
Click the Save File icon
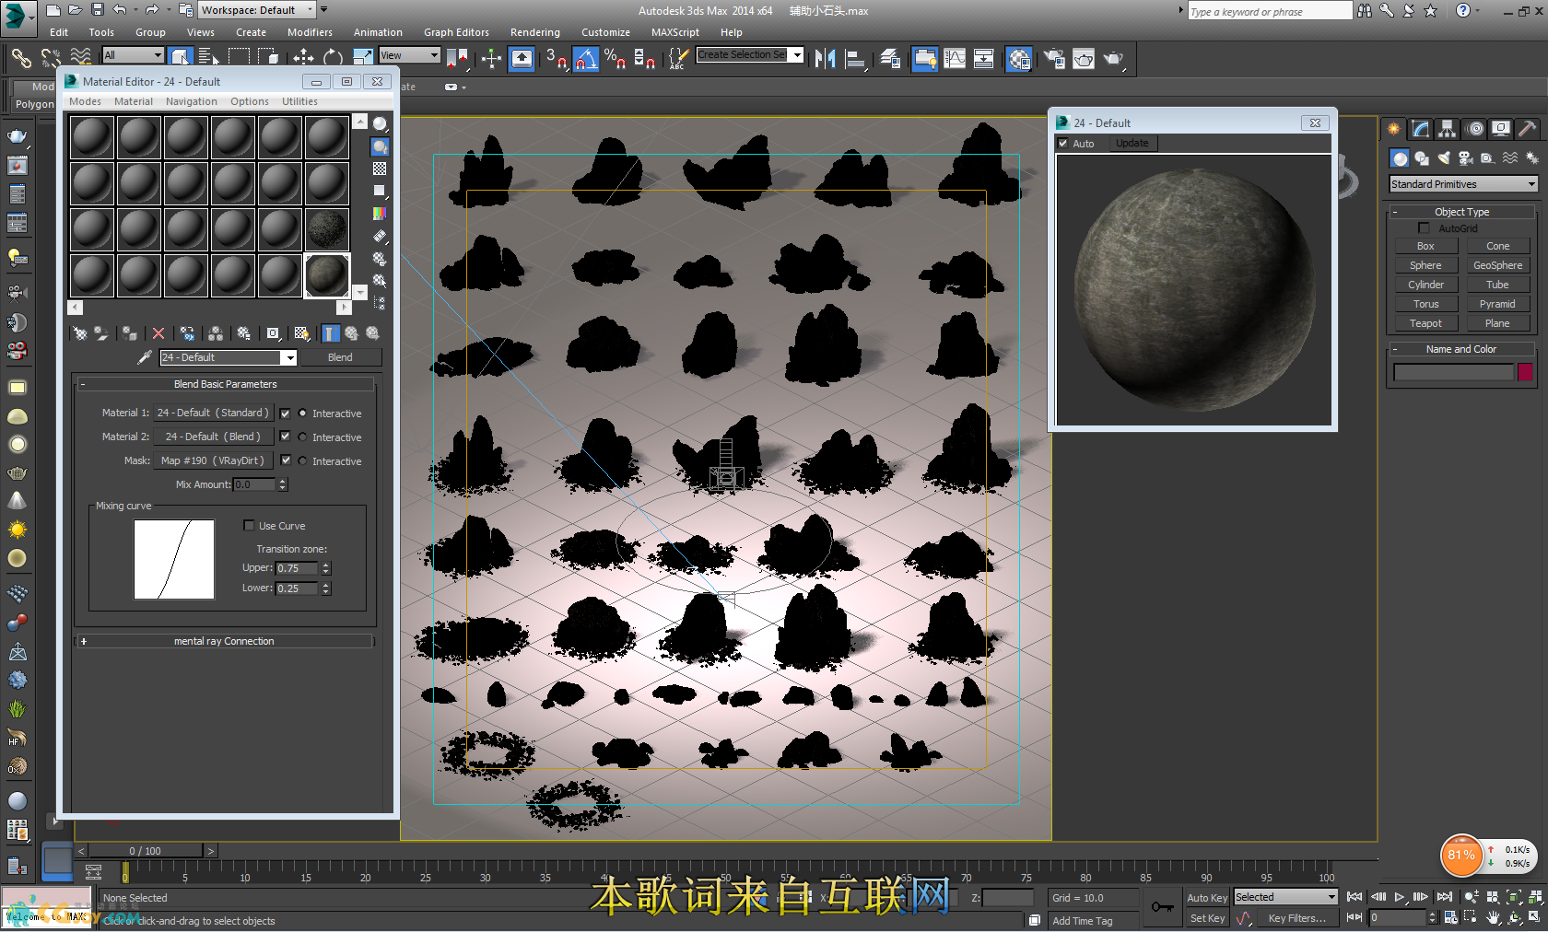pyautogui.click(x=97, y=10)
